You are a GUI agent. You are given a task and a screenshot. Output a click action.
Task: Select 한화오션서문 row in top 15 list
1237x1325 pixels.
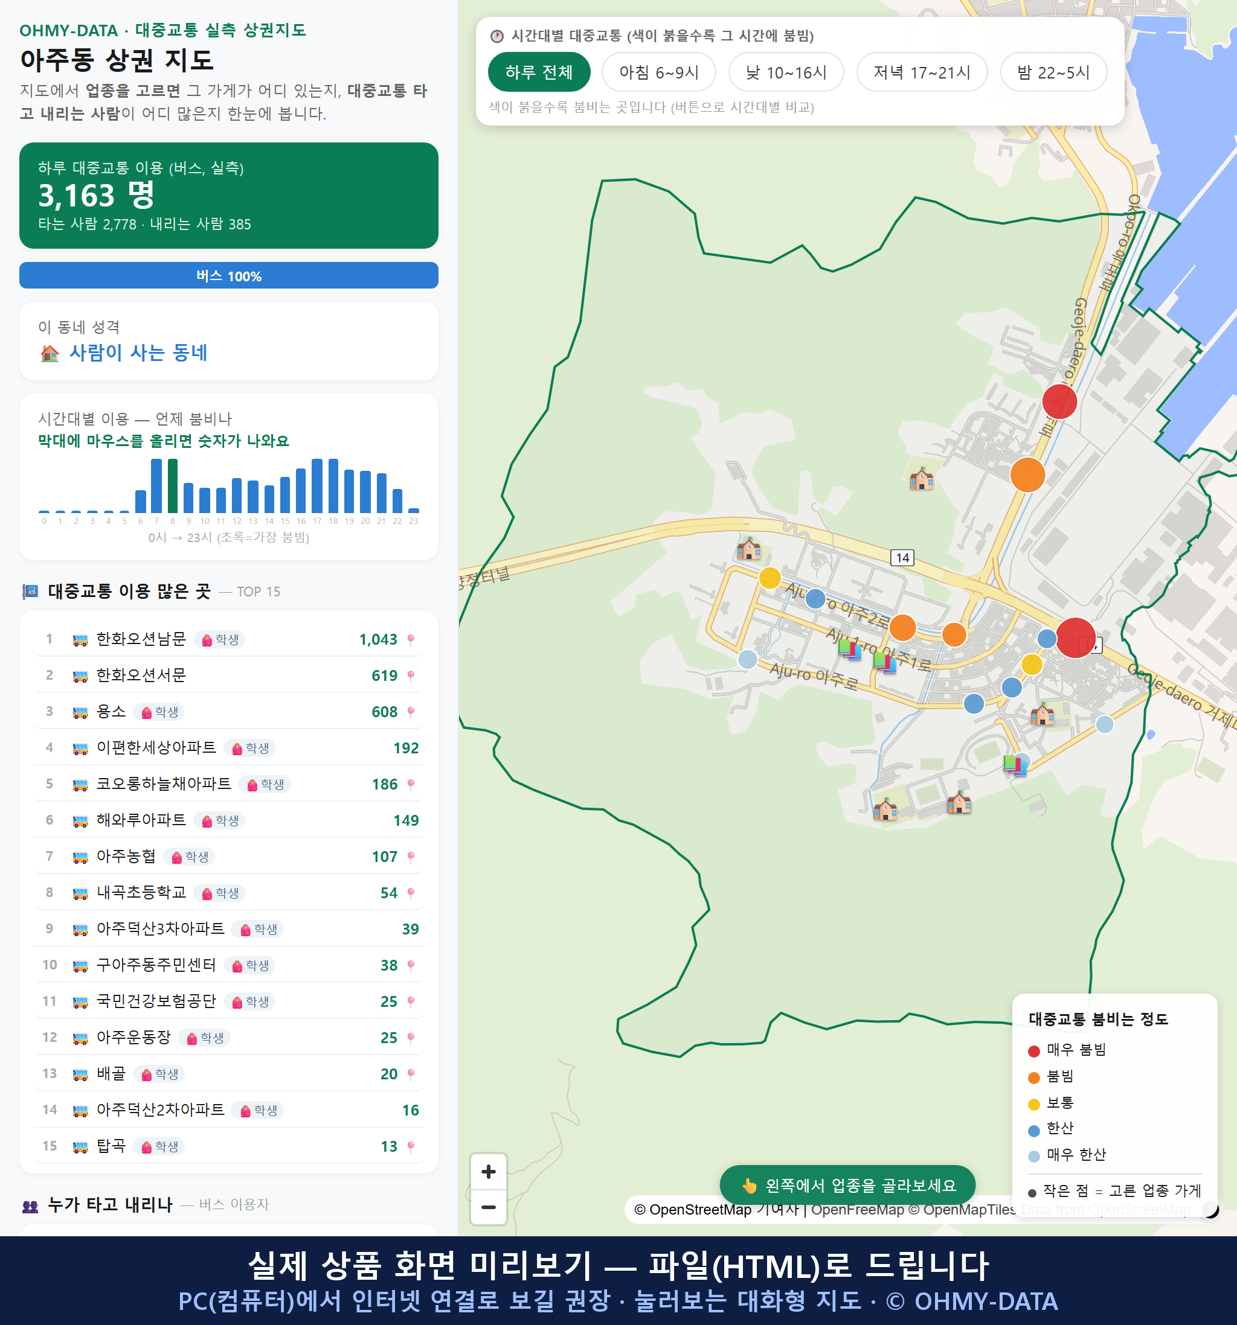[229, 676]
